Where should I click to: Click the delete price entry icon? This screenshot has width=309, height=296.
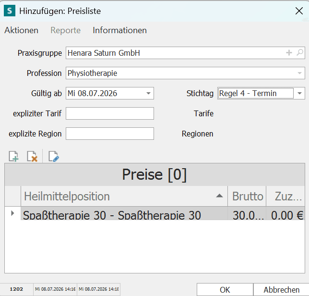coord(32,157)
